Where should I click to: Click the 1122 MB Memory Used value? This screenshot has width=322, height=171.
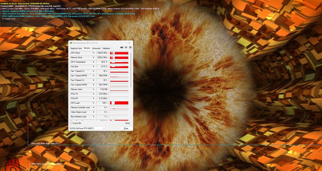pyautogui.click(x=102, y=89)
